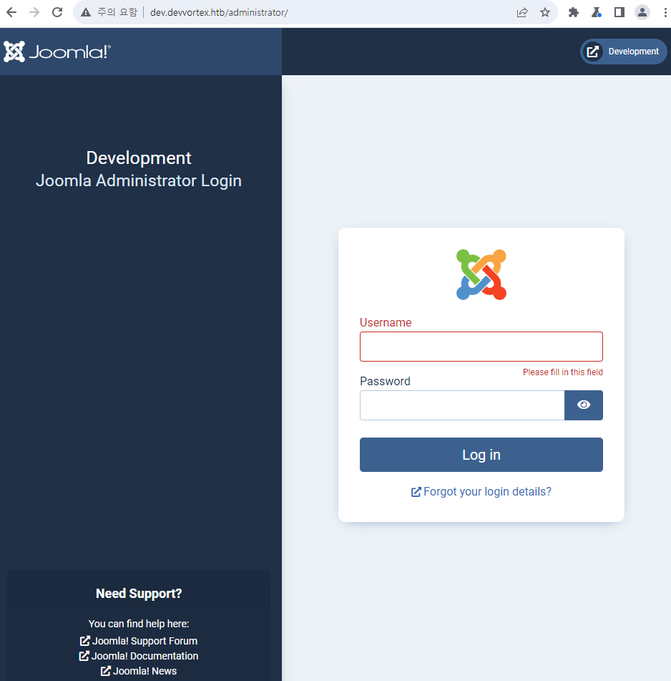Click the 'Joomla Administrator Login' heading

pos(139,180)
